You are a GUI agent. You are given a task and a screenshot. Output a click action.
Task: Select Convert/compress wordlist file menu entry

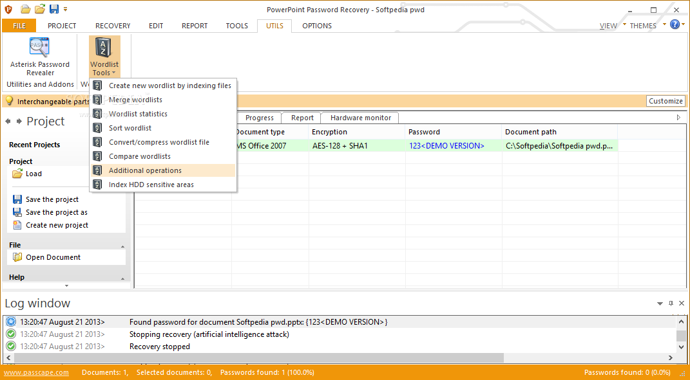[163, 142]
